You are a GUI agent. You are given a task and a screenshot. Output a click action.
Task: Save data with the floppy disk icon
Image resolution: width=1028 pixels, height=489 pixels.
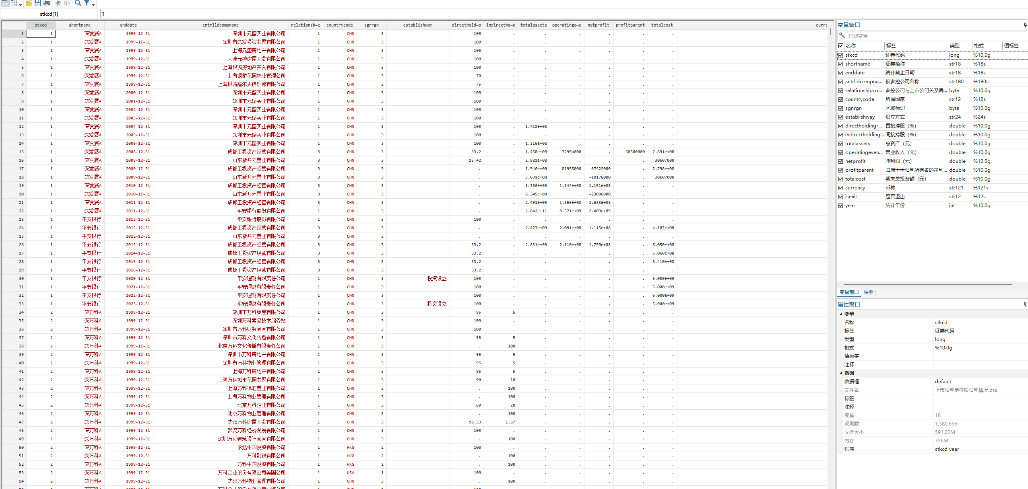tap(38, 3)
